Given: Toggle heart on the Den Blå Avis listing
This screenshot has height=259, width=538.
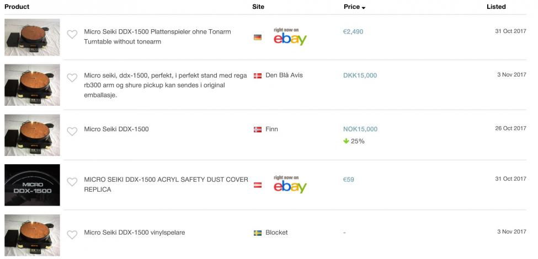Looking at the screenshot, I should tap(72, 78).
